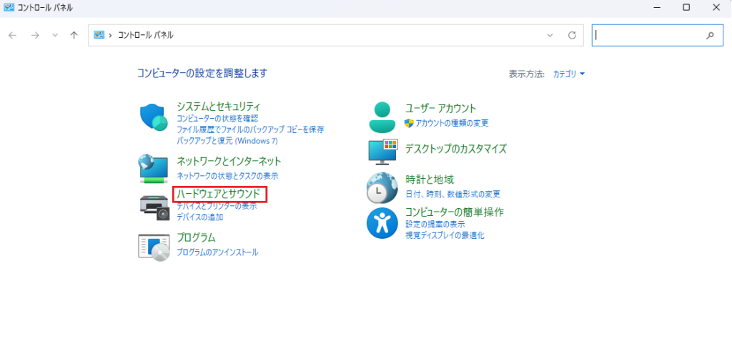This screenshot has width=732, height=349.
Task: Click コンピューターの状態を確認 link
Action: pyautogui.click(x=217, y=119)
